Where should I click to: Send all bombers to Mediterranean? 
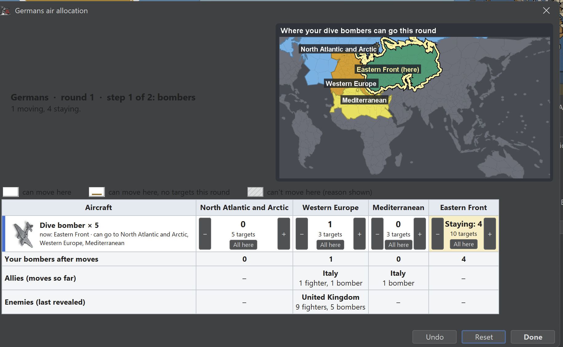(399, 245)
